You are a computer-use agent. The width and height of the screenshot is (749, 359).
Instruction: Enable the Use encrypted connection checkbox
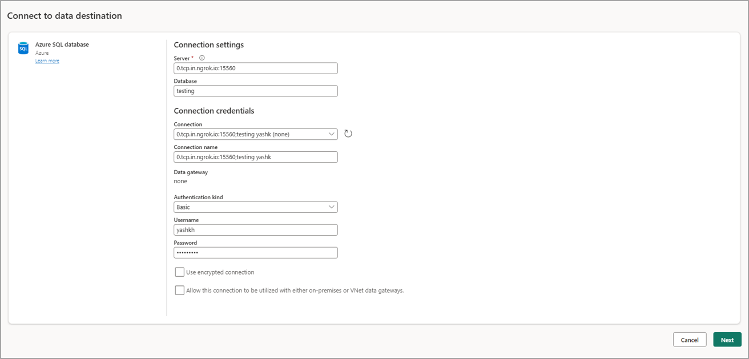coord(179,272)
